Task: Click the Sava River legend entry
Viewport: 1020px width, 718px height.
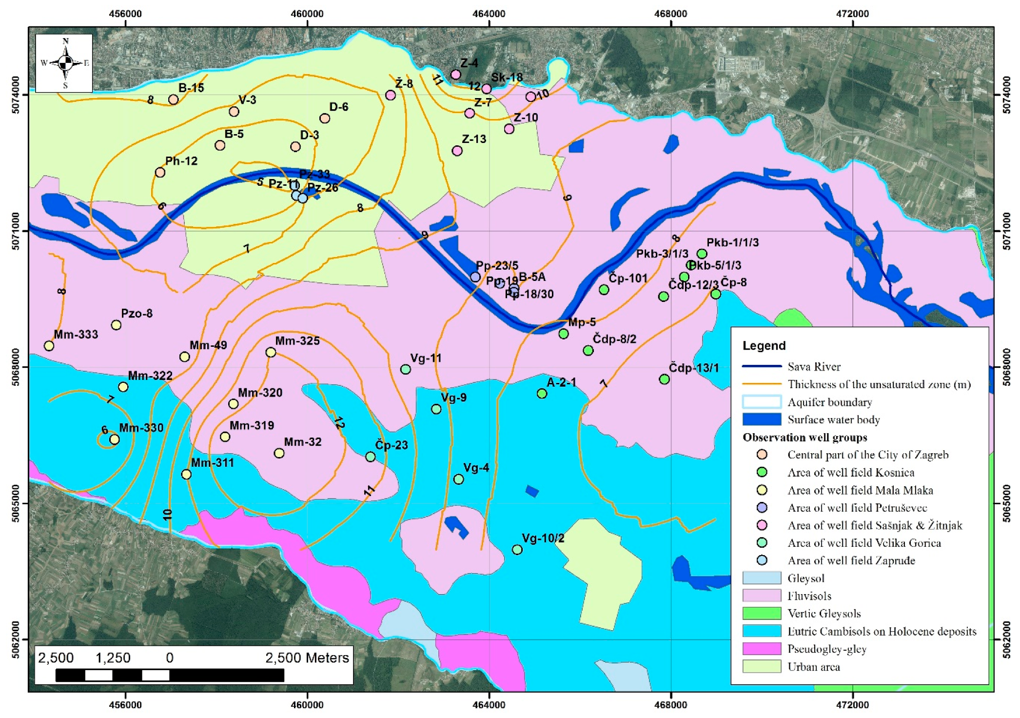Action: (814, 366)
